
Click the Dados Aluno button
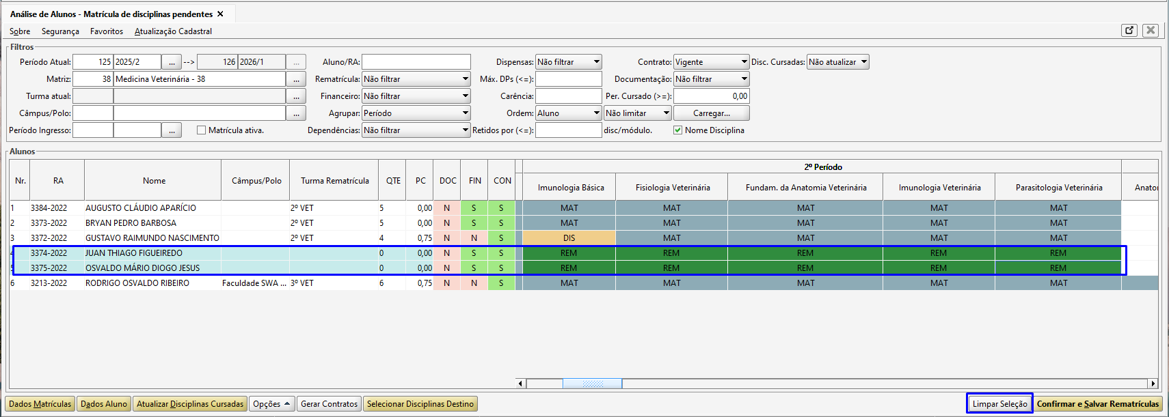click(104, 404)
